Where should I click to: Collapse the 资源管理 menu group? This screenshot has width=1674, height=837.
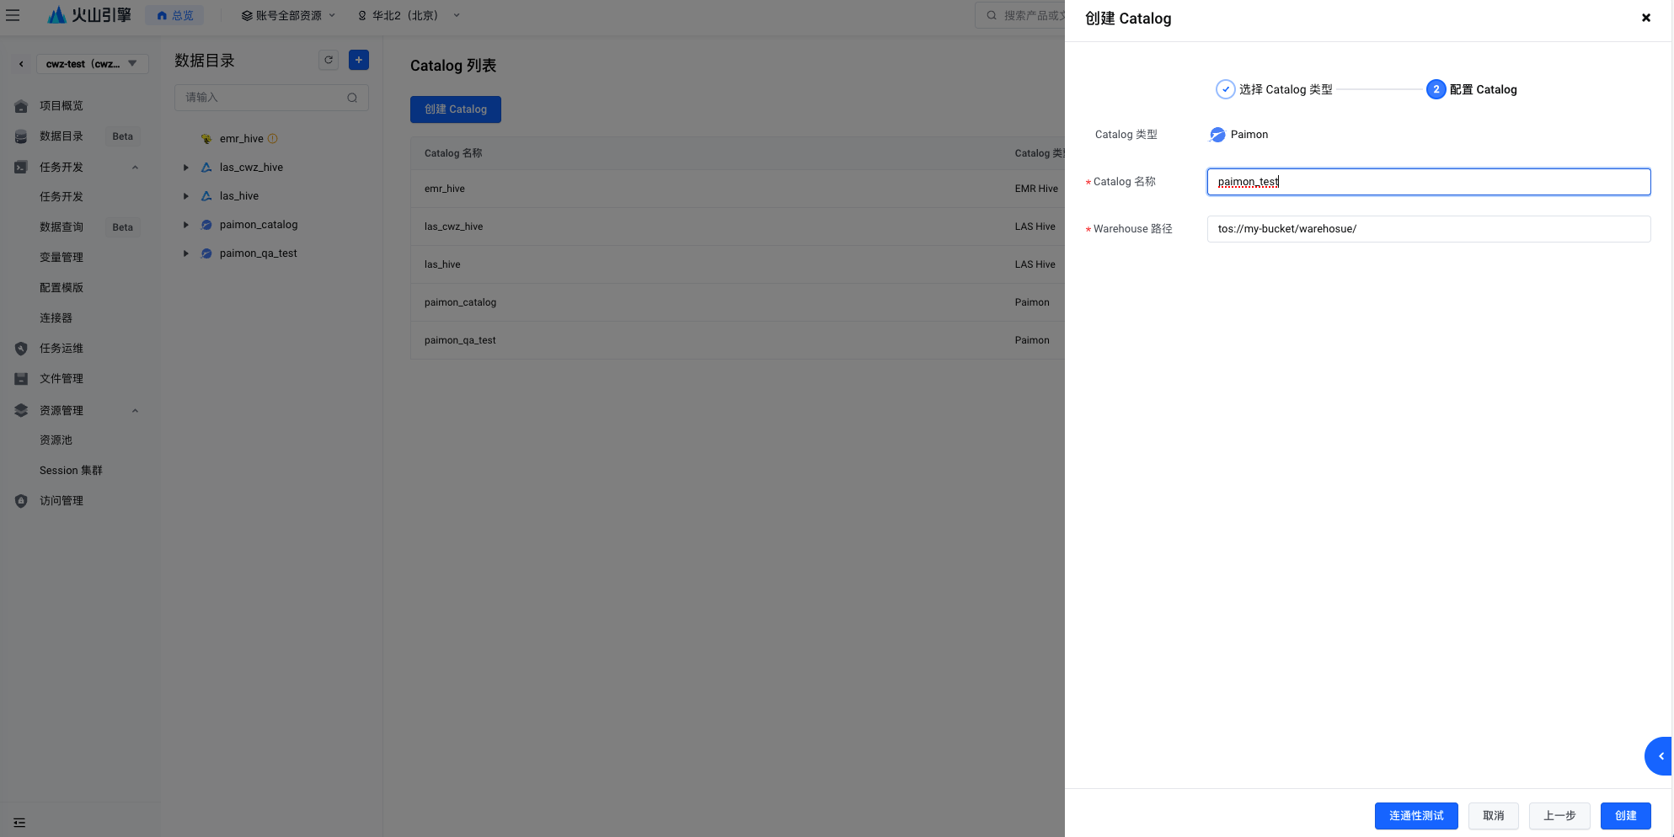135,411
